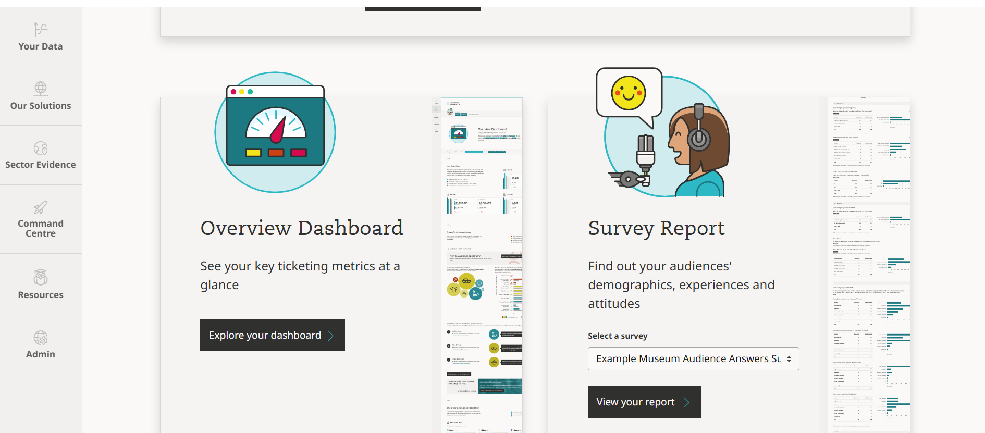Click the Overview Dashboard gauge illustration

[x=275, y=132]
